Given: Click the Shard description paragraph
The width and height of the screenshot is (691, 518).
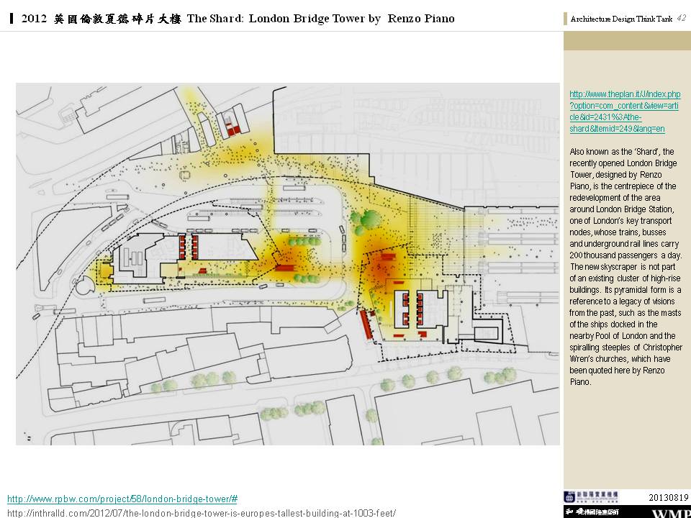Looking at the screenshot, I should click(625, 267).
